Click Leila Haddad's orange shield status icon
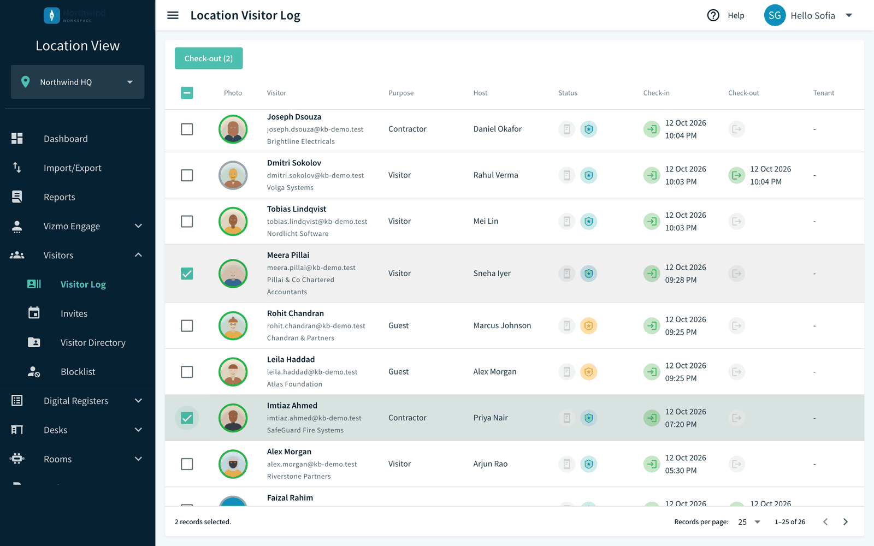 (588, 372)
